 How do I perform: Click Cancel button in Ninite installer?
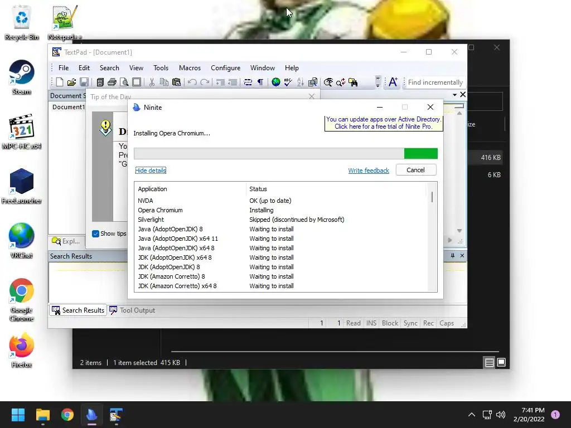point(415,170)
